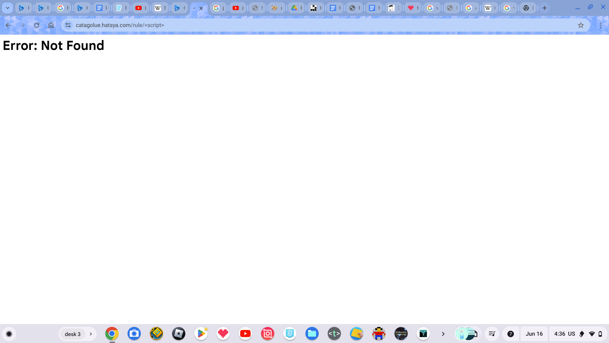Switch desk using desk 3 button
This screenshot has width=609, height=343.
click(x=72, y=334)
